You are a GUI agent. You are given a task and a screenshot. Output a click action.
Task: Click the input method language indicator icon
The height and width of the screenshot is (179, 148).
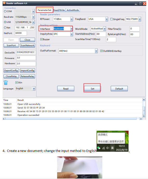pyautogui.click(x=112, y=148)
